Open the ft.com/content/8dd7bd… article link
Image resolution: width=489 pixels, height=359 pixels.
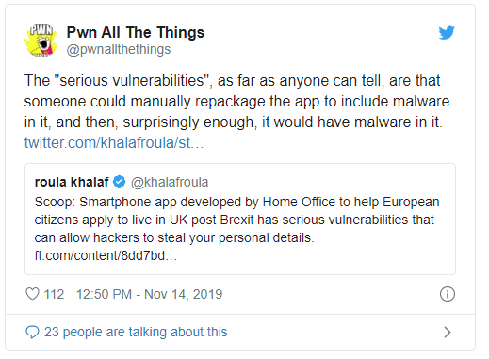106,255
